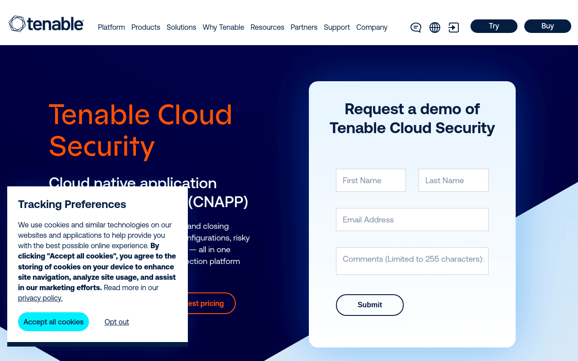
Task: Open the Support menu
Action: pos(337,27)
